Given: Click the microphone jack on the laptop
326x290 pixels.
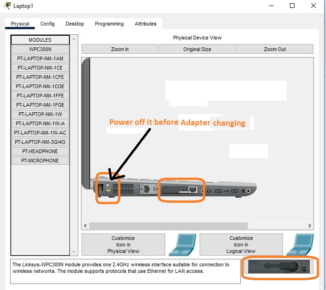Looking at the screenshot, I should pos(248,191).
